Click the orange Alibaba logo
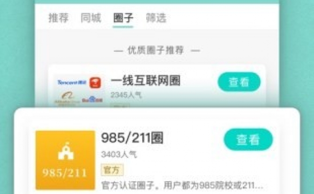This screenshot has height=194, width=314. click(67, 98)
